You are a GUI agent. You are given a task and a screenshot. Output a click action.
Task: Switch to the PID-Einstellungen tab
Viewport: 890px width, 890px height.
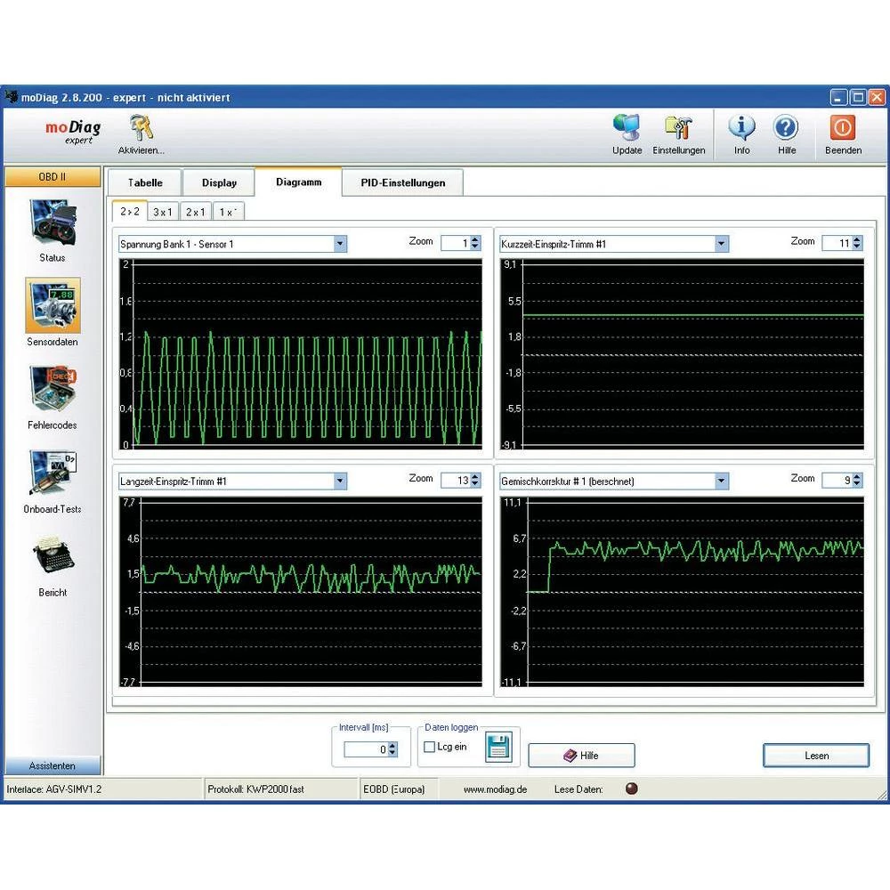pos(402,182)
